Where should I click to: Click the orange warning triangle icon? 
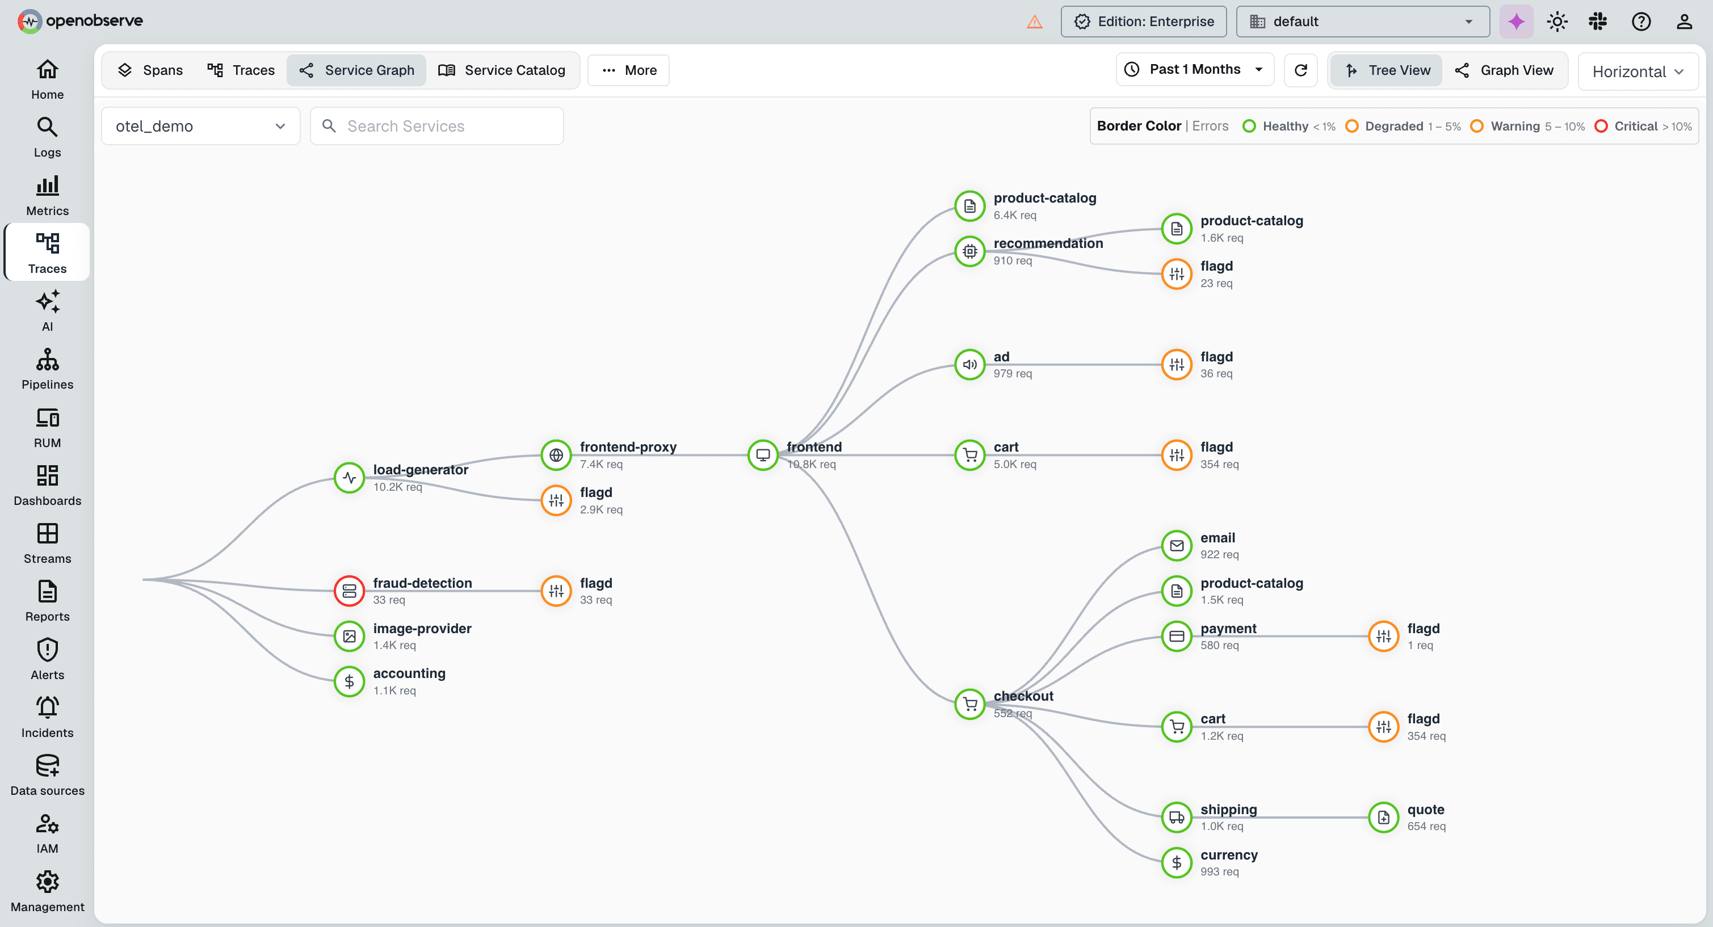1035,22
